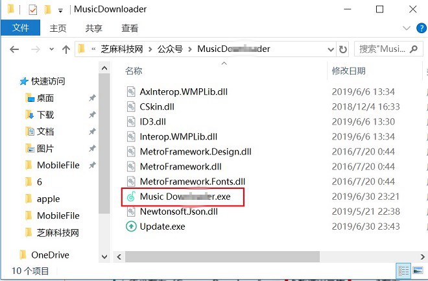The height and width of the screenshot is (281, 428).
Task: Click the file list scroll left arrow
Action: [x=119, y=257]
